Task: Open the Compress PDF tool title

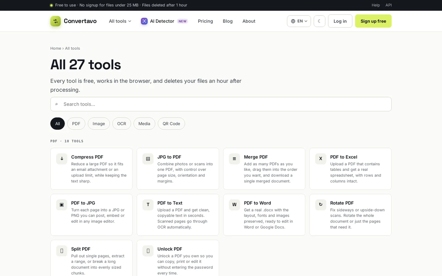Action: point(87,157)
